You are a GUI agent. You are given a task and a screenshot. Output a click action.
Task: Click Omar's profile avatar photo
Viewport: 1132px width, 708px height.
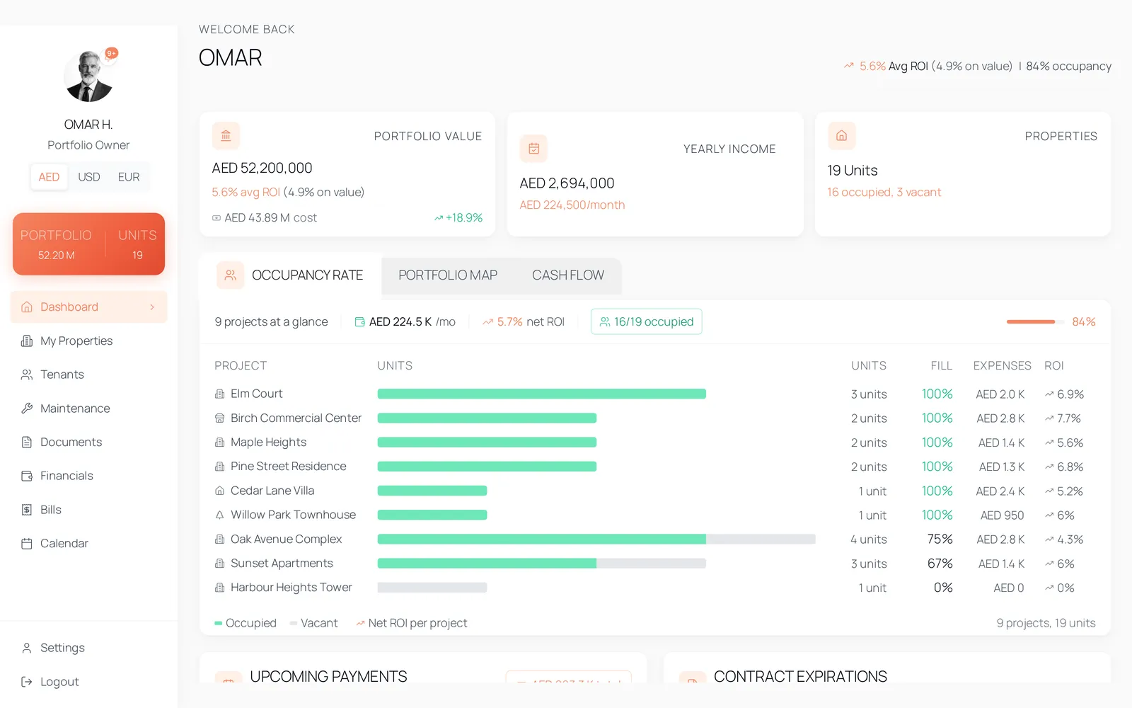pos(88,76)
